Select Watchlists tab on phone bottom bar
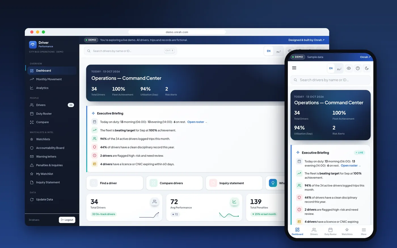 (347, 231)
